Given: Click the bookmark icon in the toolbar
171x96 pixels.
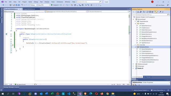Looking at the screenshot, I should pyautogui.click(x=91, y=5).
